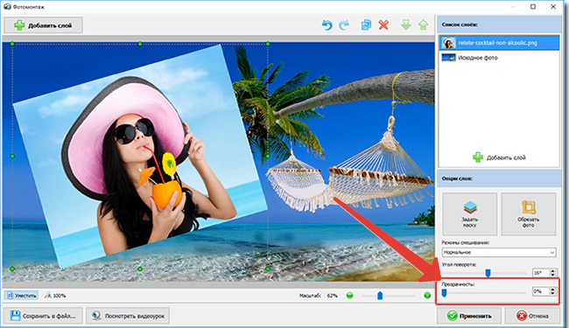Screen dimensions: 569x328
Task: Set the zoom to 100% with the 100% button
Action: pyautogui.click(x=55, y=296)
